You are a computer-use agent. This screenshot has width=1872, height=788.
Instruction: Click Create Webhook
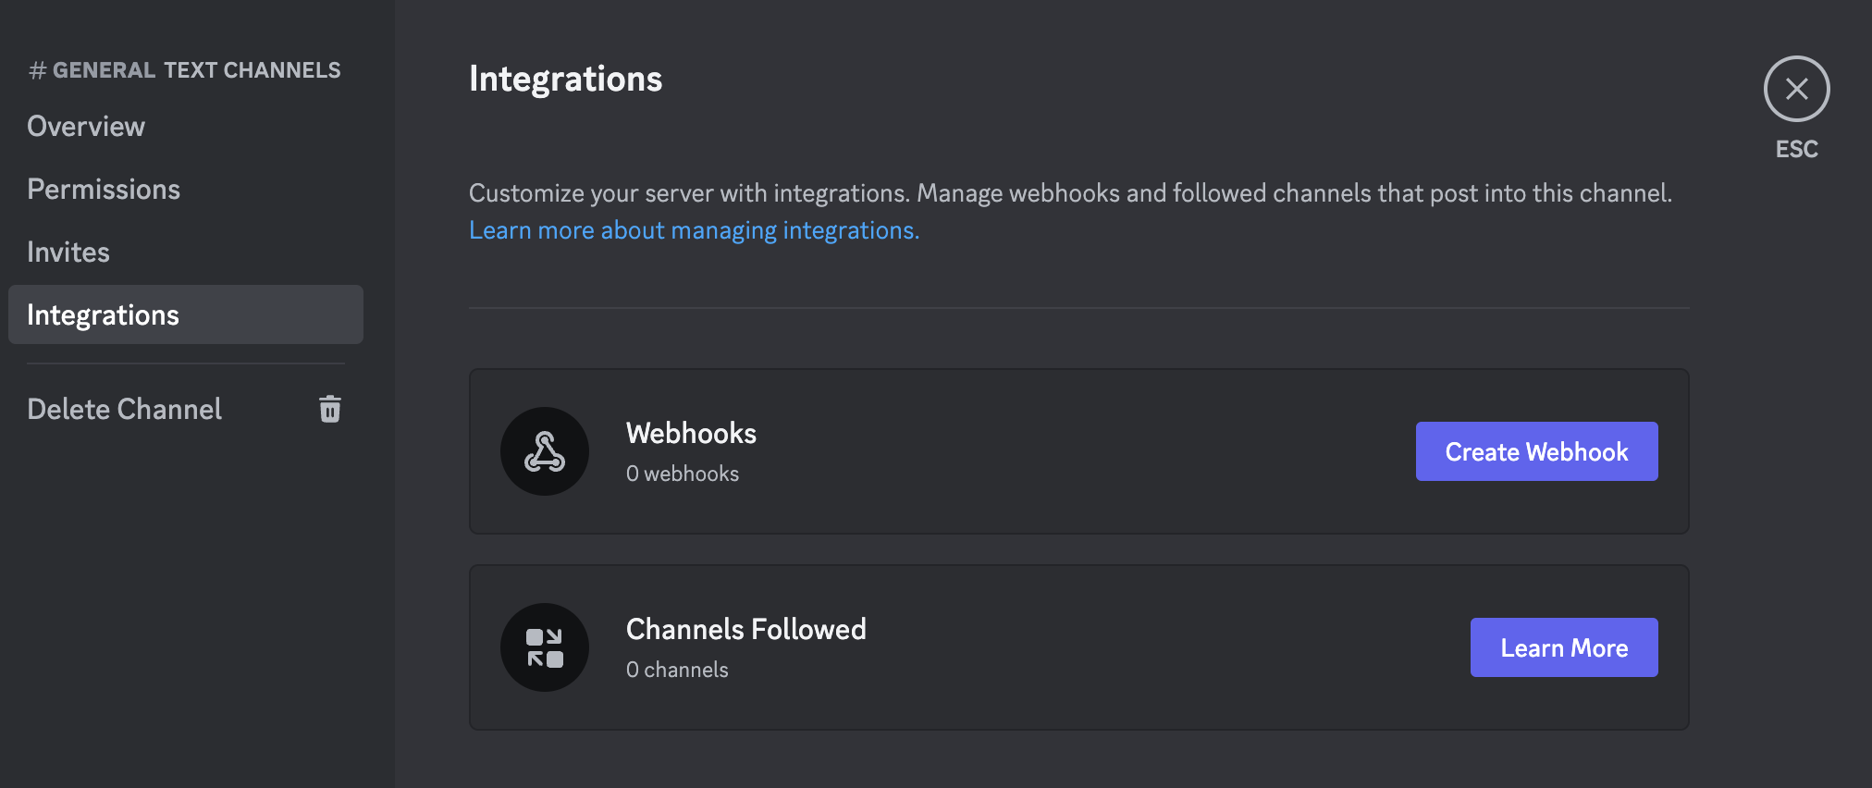tap(1535, 451)
